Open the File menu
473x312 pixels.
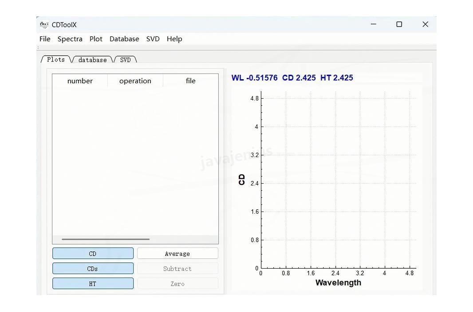pos(45,39)
